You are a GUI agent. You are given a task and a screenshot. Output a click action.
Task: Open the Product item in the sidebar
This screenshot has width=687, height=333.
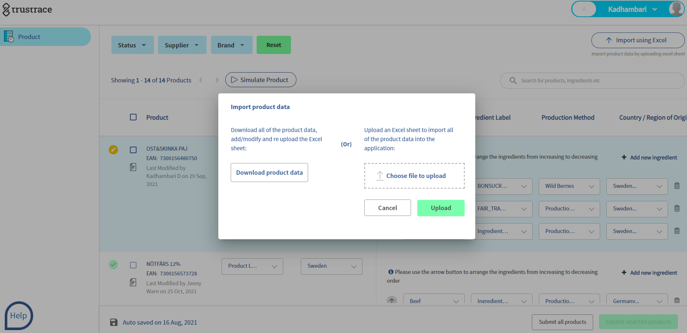(x=29, y=37)
